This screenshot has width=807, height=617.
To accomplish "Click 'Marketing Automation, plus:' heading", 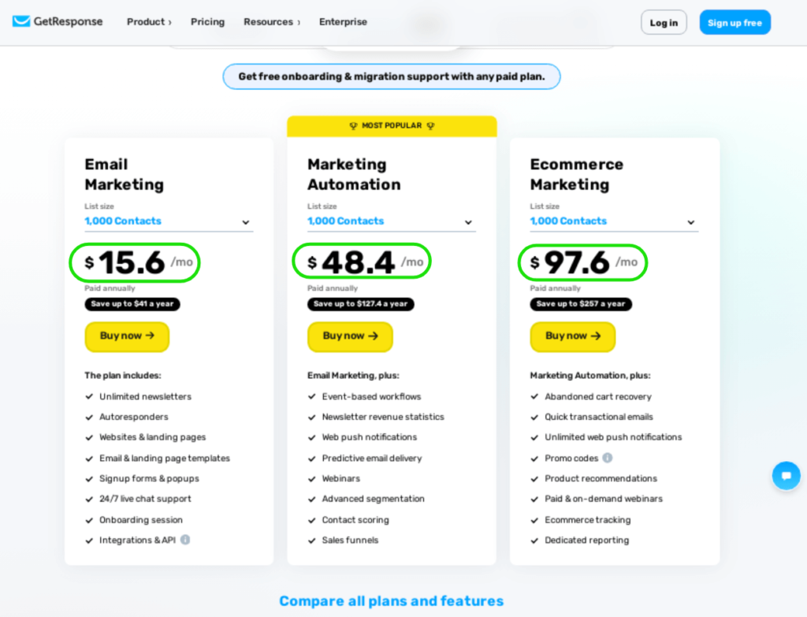I will click(589, 376).
